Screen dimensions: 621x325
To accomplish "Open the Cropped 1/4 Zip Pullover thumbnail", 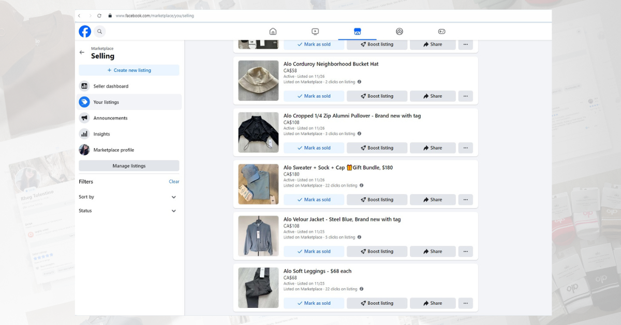I will click(258, 132).
